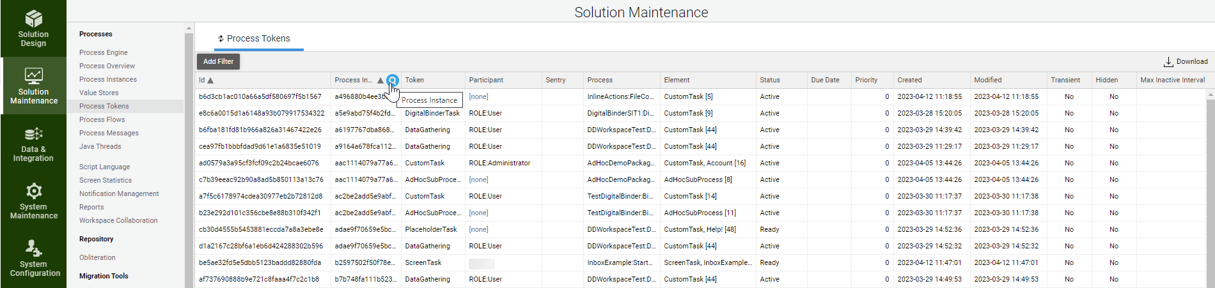This screenshot has height=288, width=1215.
Task: Open the Solution Design section
Action: pyautogui.click(x=33, y=29)
